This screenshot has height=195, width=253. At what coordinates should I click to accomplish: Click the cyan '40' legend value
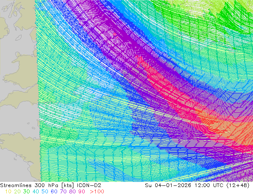pyautogui.click(x=36, y=192)
